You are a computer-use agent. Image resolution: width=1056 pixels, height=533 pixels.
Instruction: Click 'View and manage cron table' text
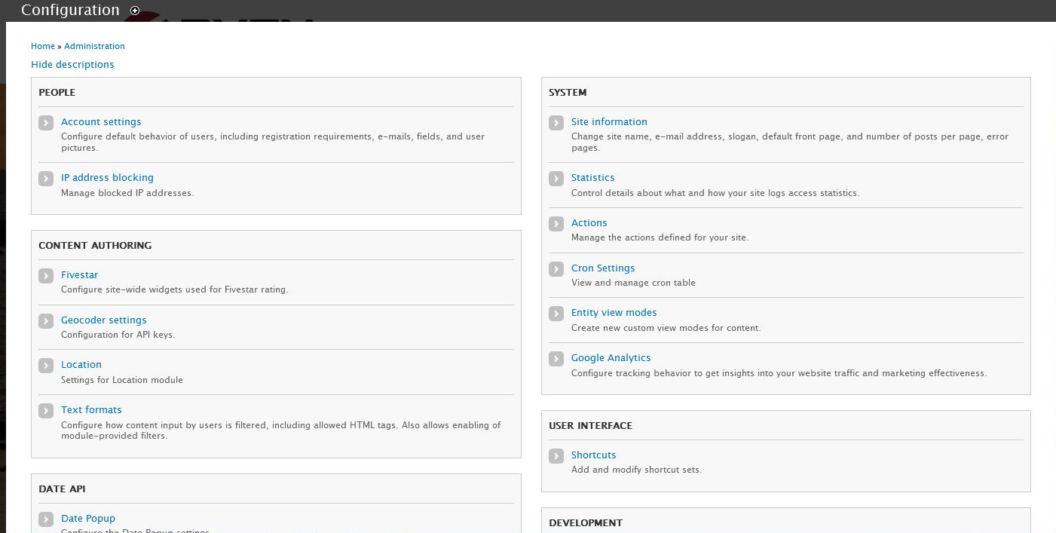point(633,283)
